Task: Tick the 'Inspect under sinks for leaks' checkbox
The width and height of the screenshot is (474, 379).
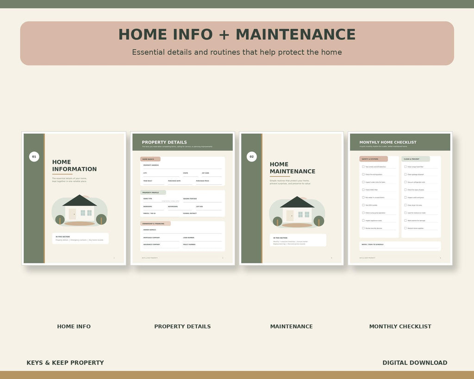Action: [363, 182]
